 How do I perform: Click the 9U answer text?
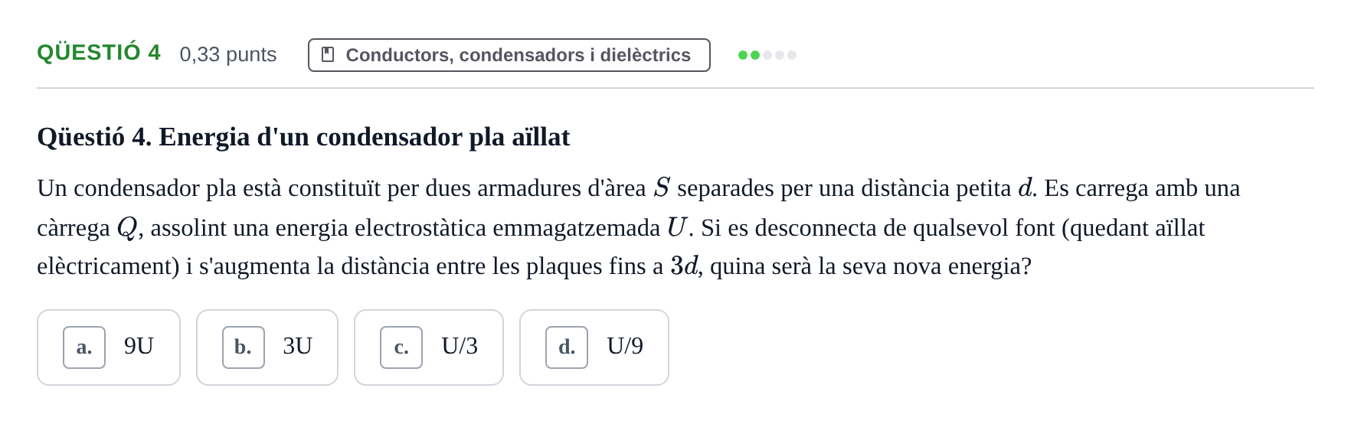pyautogui.click(x=139, y=346)
